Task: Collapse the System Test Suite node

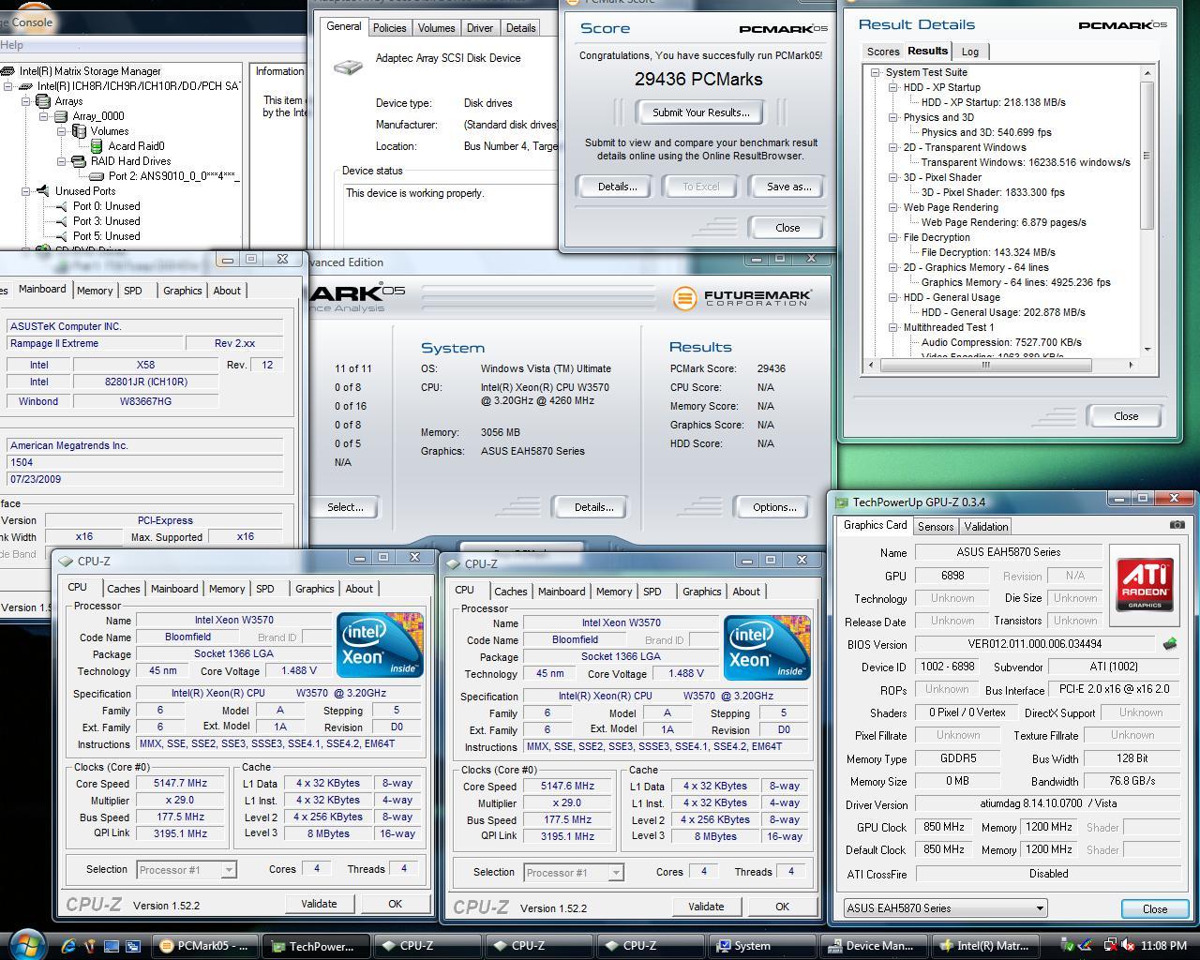Action: click(876, 72)
